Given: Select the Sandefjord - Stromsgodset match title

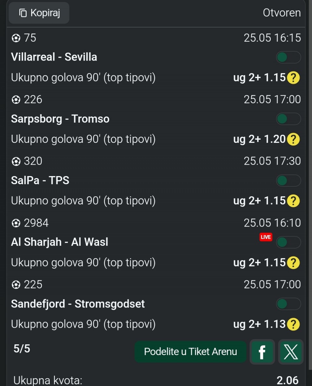Looking at the screenshot, I should 78,304.
